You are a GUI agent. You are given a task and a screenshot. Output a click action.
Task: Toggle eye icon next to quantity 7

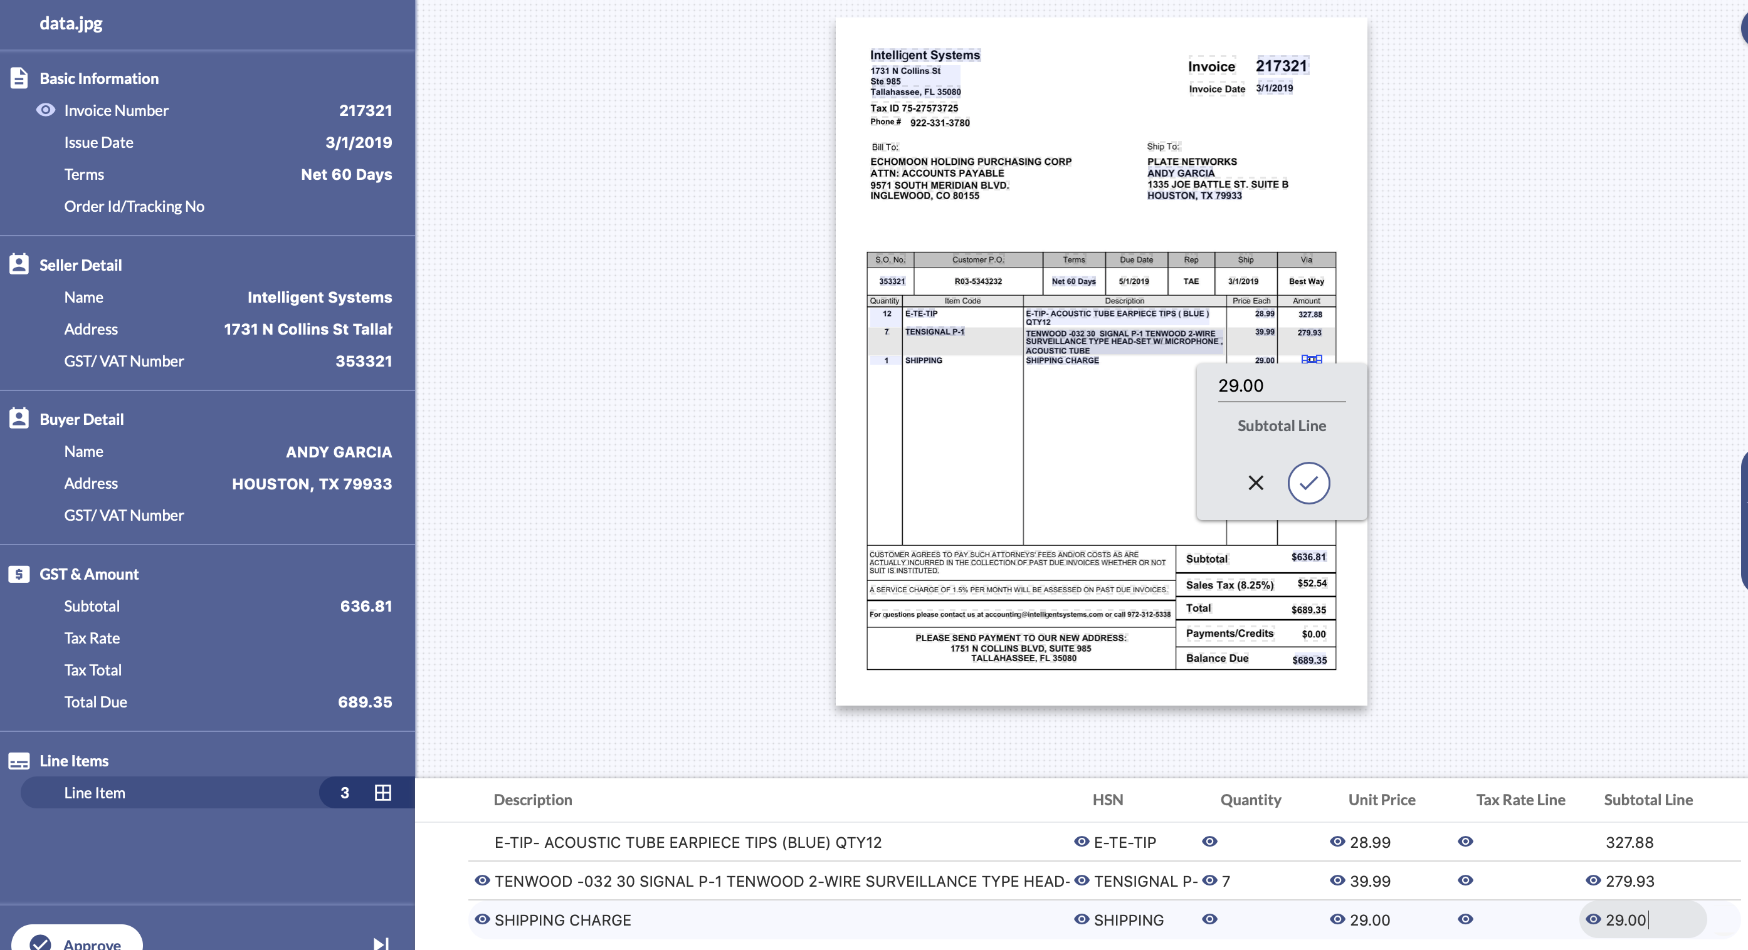[1210, 880]
